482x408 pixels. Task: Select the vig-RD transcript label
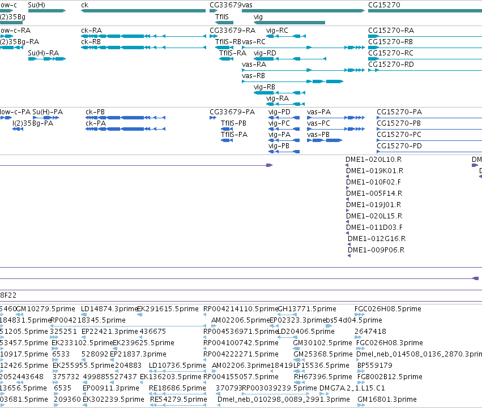[x=265, y=53]
